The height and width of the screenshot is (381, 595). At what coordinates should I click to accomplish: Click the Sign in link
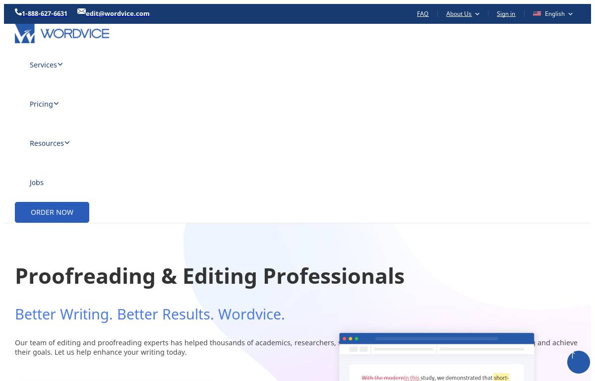pos(506,14)
